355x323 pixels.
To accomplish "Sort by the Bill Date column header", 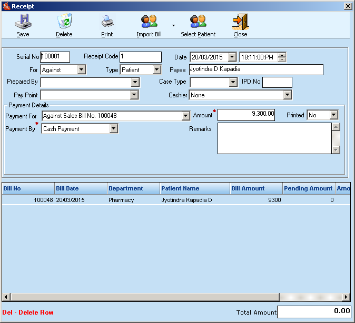I will (x=81, y=188).
